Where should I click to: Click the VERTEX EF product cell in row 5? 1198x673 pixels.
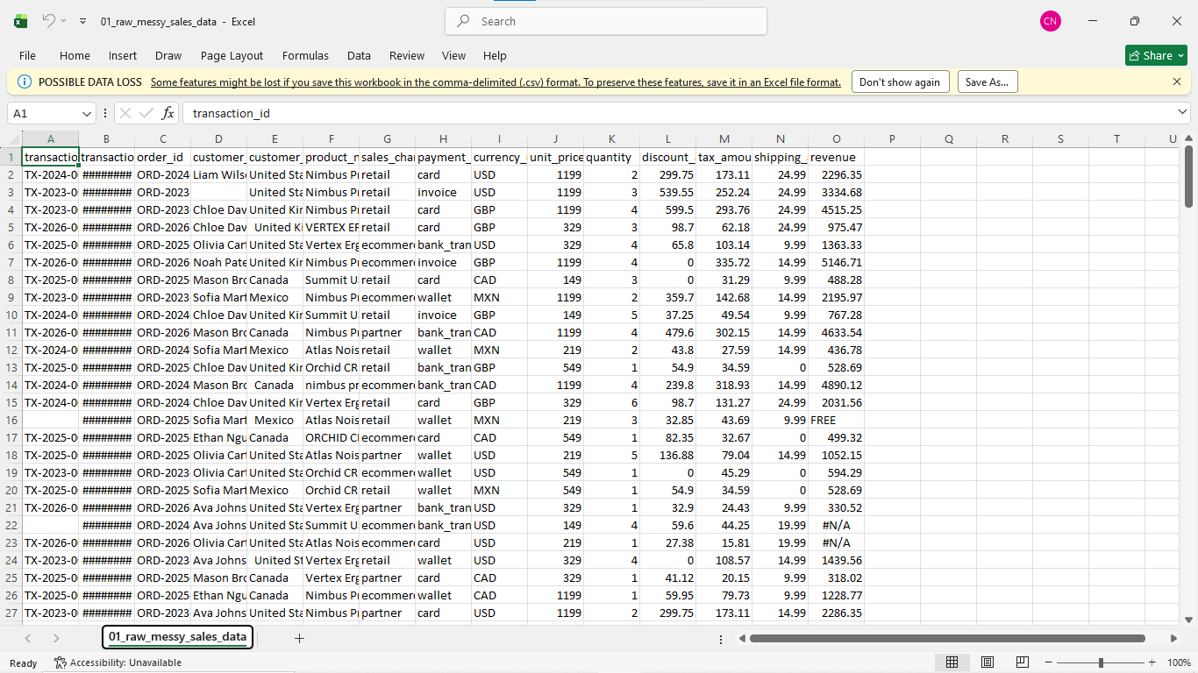coord(332,227)
